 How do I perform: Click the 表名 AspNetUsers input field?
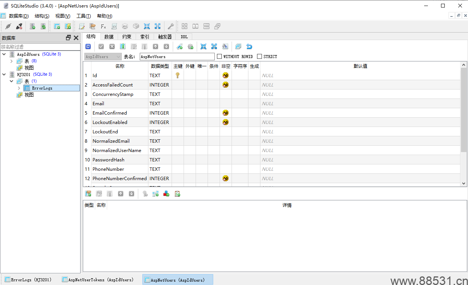[x=177, y=57]
